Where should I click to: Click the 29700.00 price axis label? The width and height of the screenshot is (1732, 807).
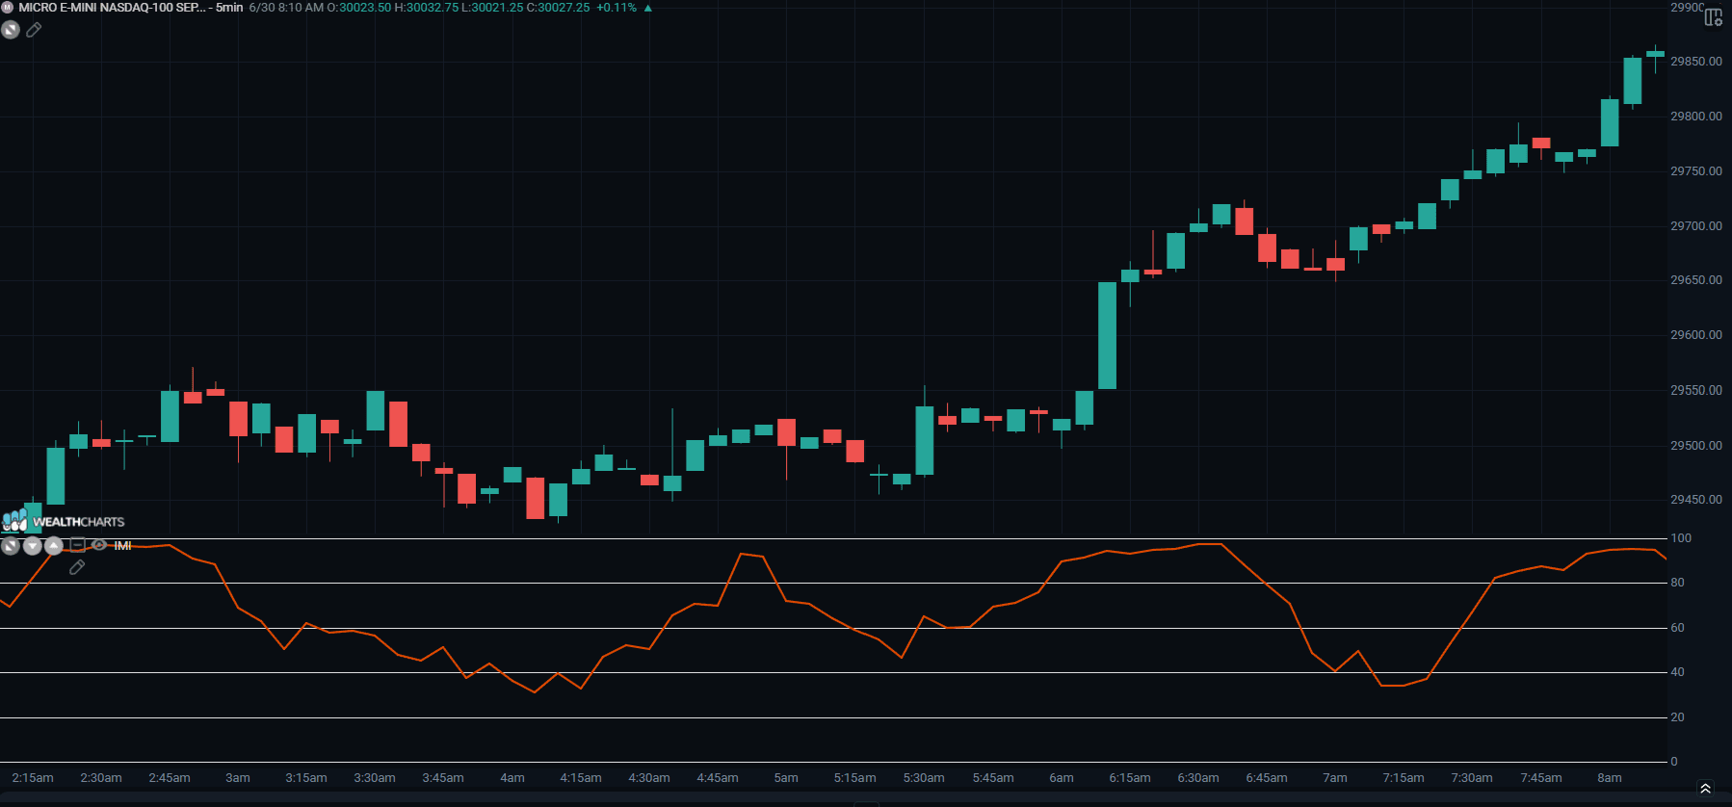(x=1695, y=226)
